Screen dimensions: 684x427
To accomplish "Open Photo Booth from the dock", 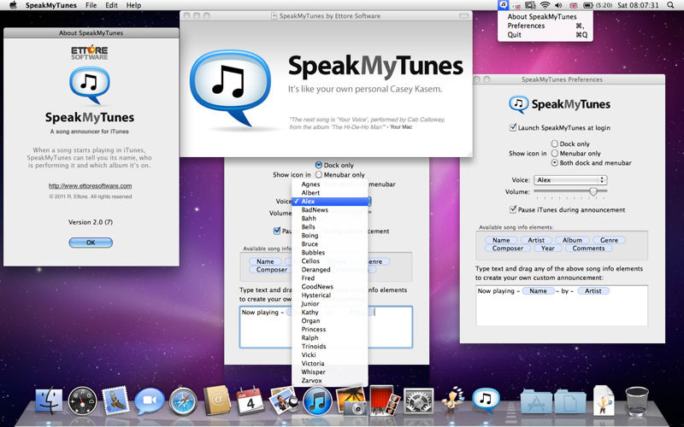I will coord(385,401).
